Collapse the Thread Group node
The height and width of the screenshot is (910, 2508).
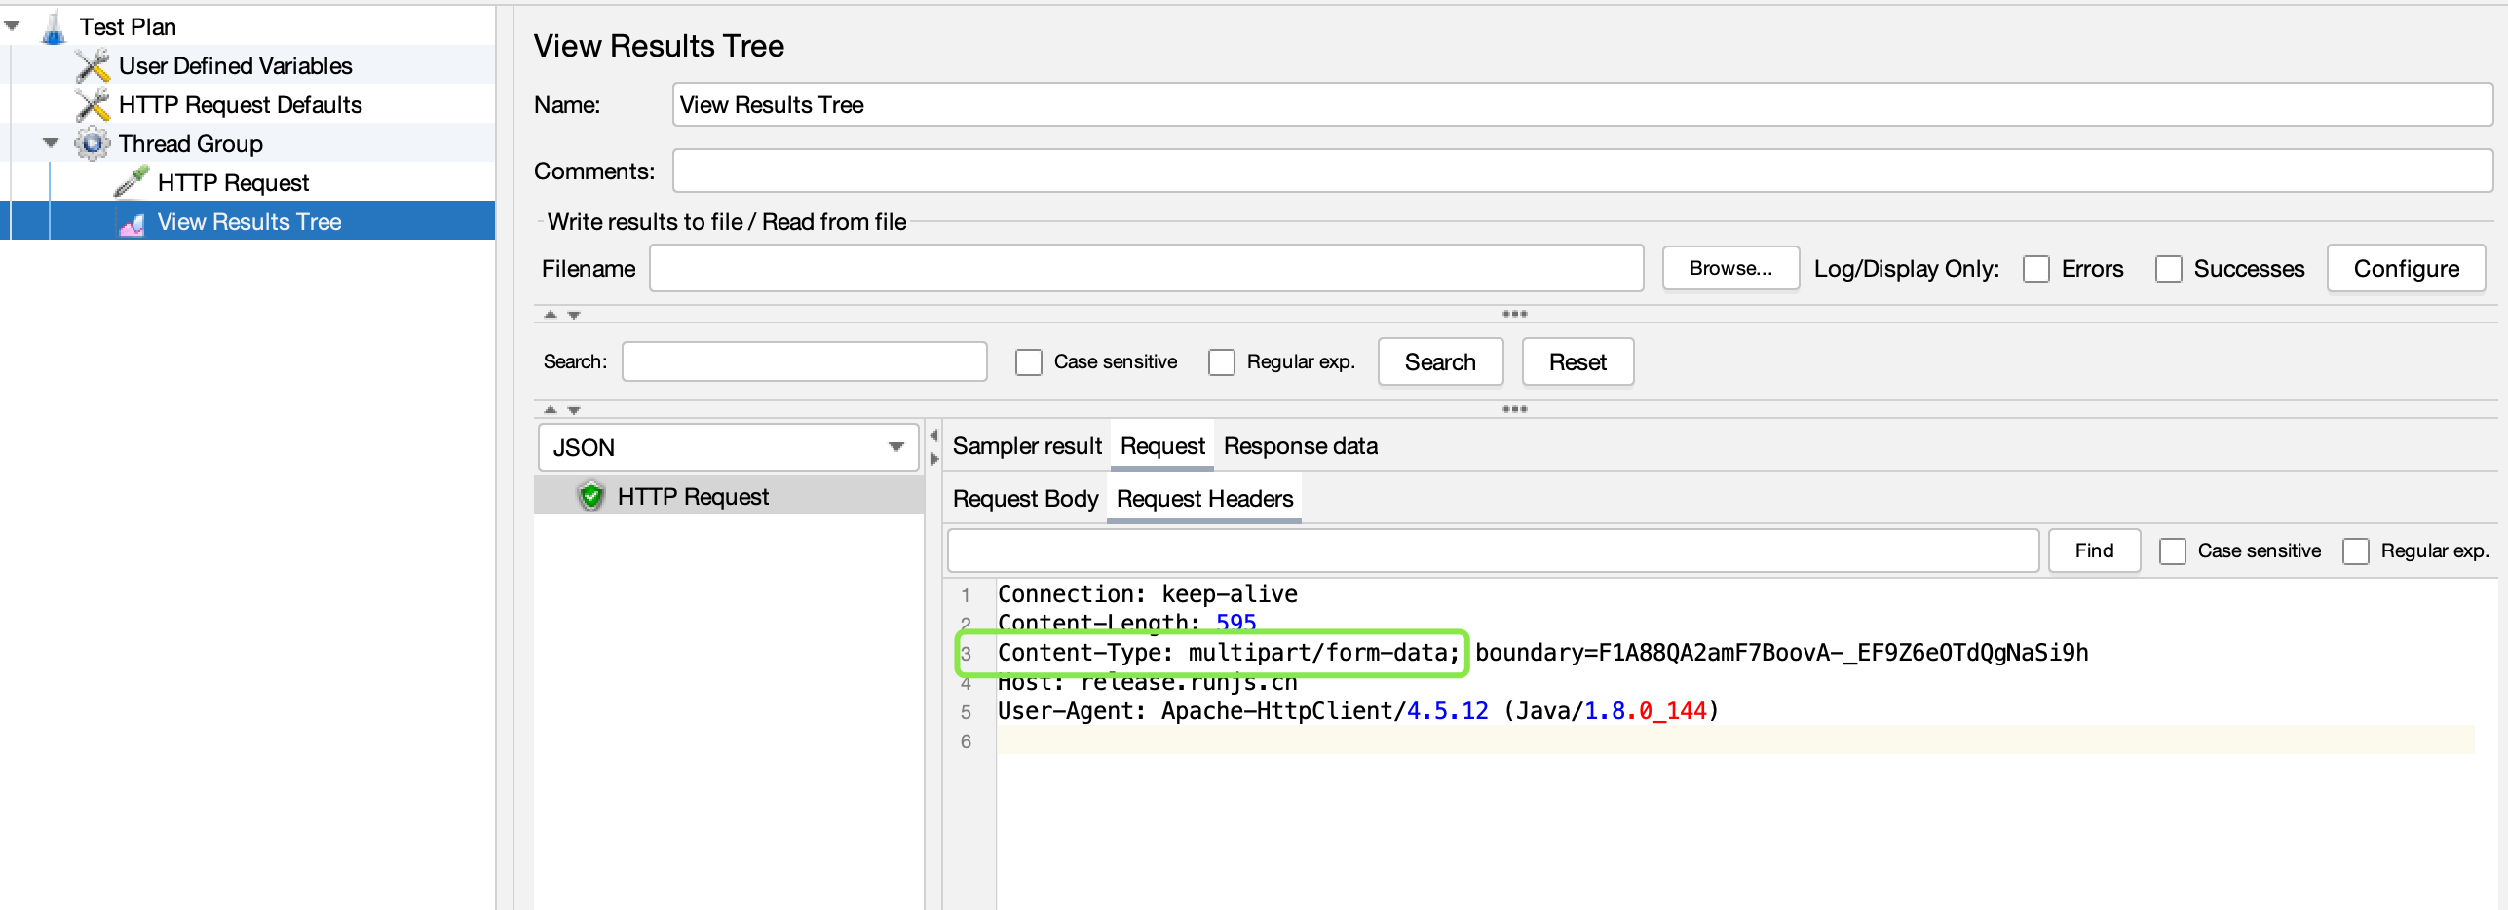tap(51, 143)
